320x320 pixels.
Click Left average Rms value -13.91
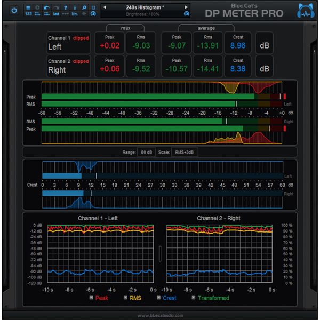[208, 45]
